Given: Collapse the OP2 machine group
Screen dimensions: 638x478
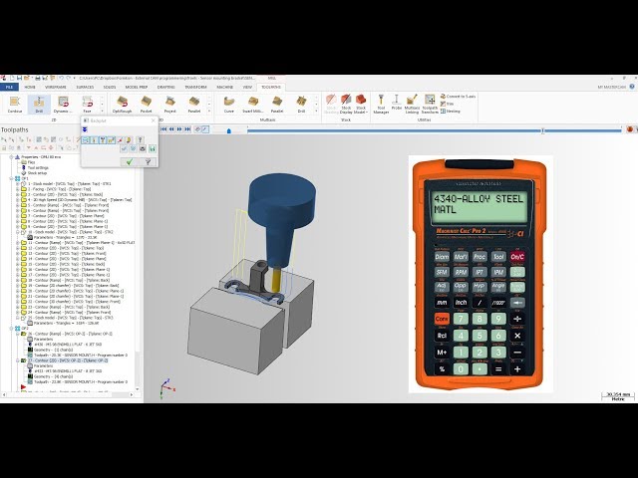Looking at the screenshot, I should click(x=11, y=328).
